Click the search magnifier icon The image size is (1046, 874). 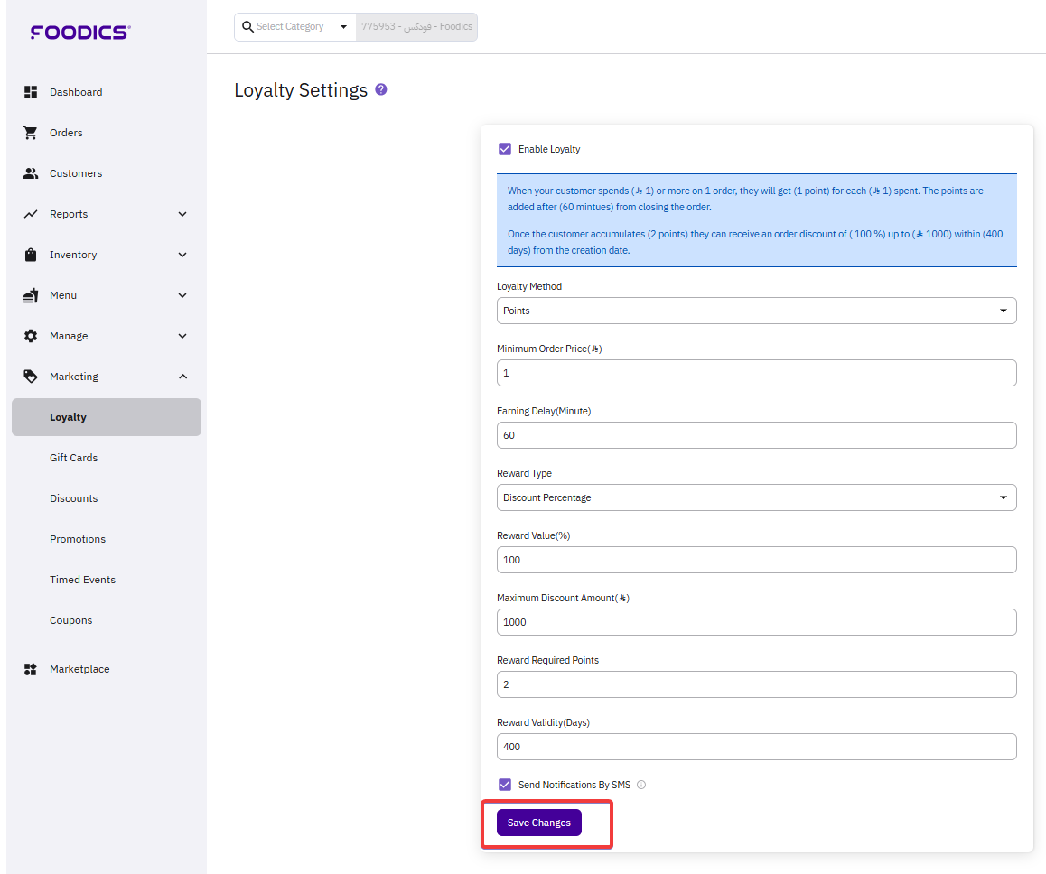(247, 27)
